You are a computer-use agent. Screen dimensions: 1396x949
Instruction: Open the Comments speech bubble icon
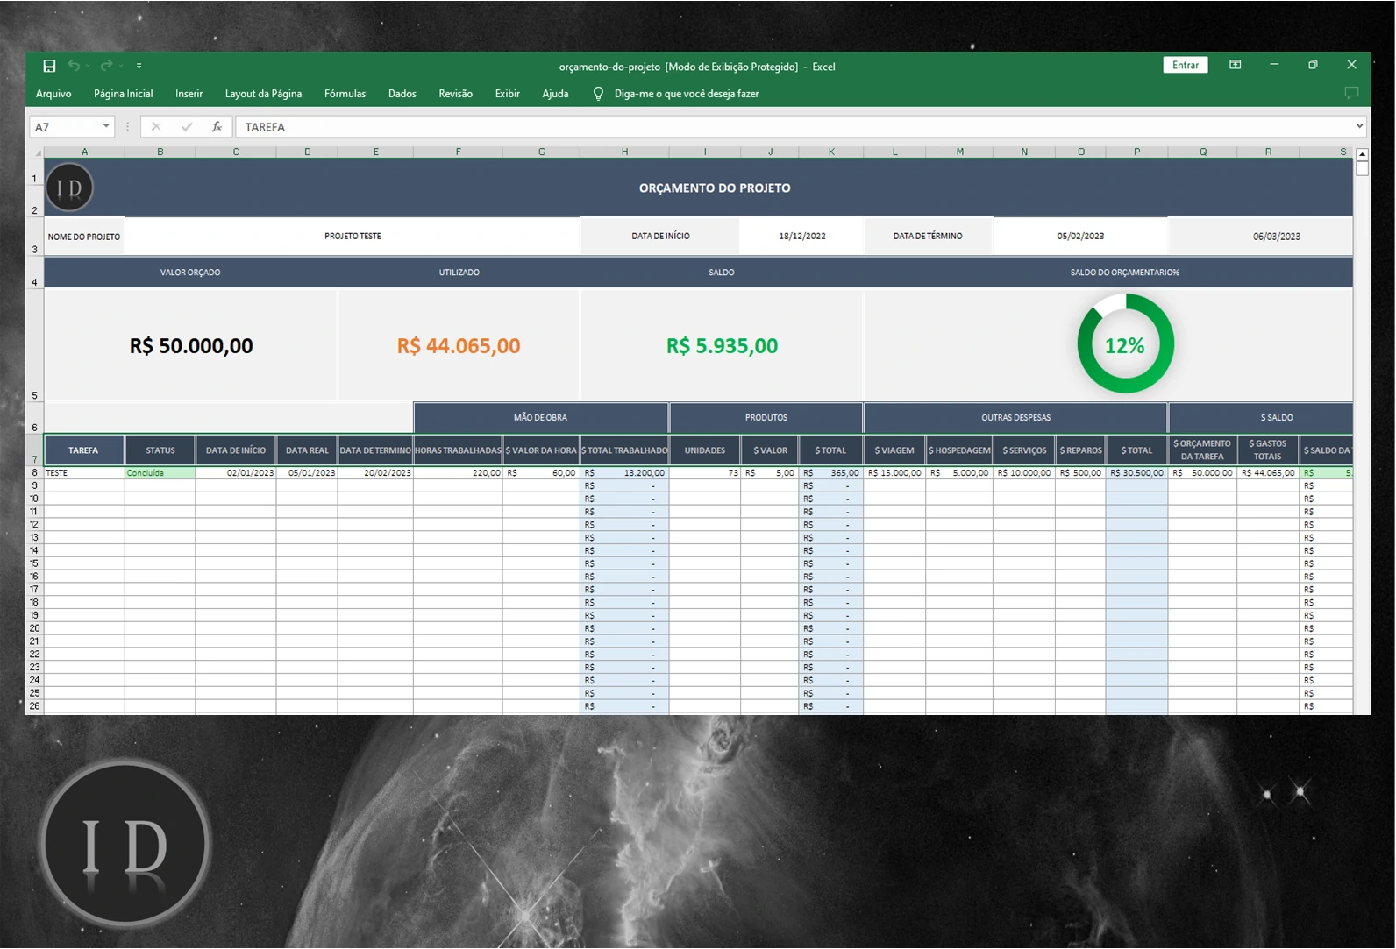coord(1351,93)
